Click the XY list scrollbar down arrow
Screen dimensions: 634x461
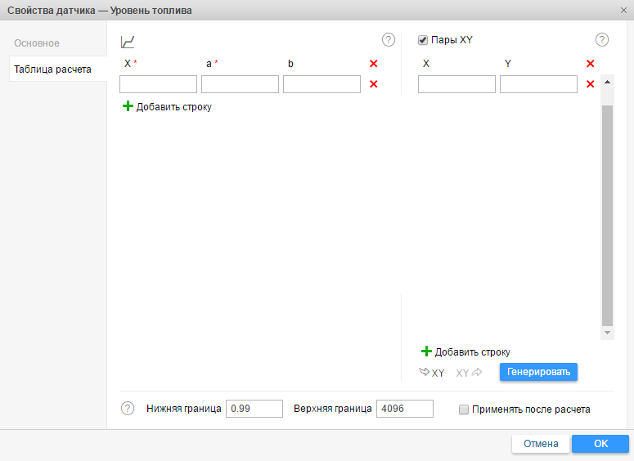pos(607,333)
